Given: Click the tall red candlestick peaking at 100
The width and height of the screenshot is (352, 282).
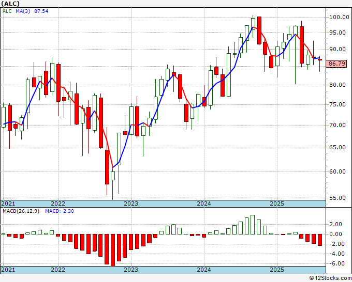Looking at the screenshot, I should point(259,30).
